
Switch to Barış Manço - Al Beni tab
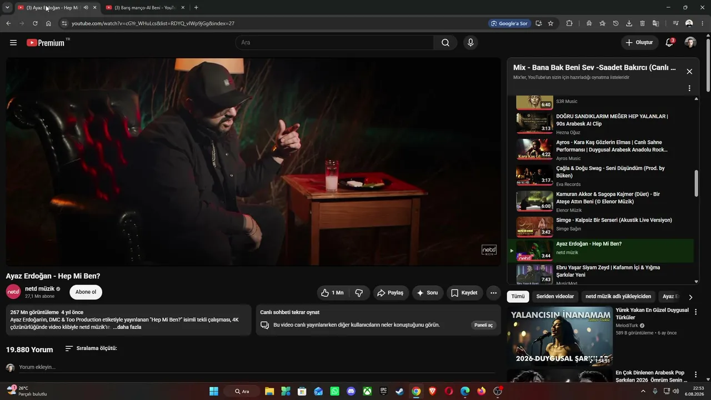(x=145, y=8)
